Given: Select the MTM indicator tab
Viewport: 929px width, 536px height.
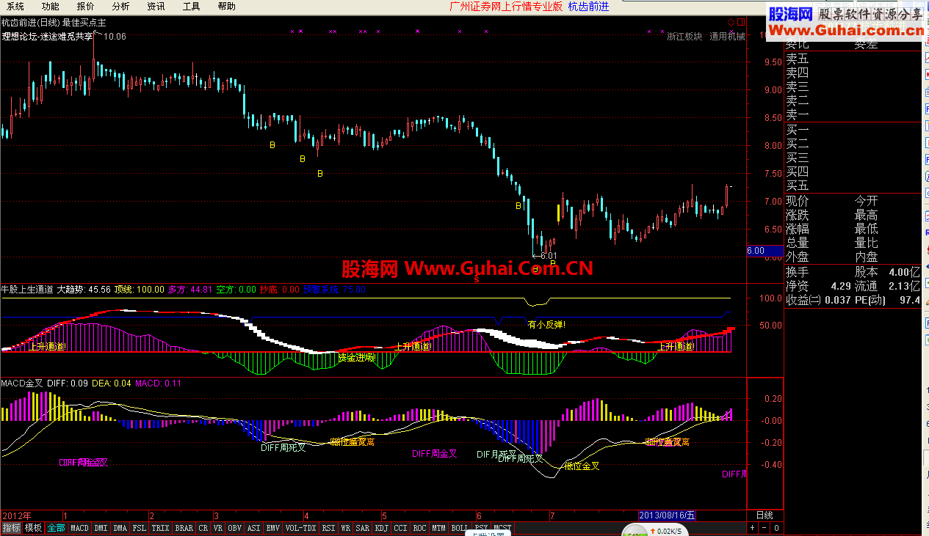Looking at the screenshot, I should click(439, 528).
